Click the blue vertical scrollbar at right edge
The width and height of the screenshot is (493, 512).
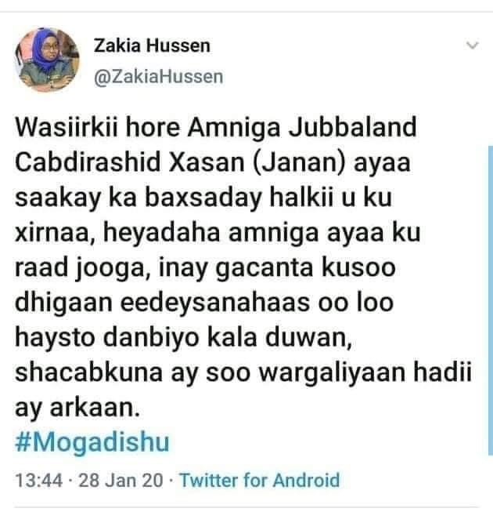pyautogui.click(x=491, y=300)
